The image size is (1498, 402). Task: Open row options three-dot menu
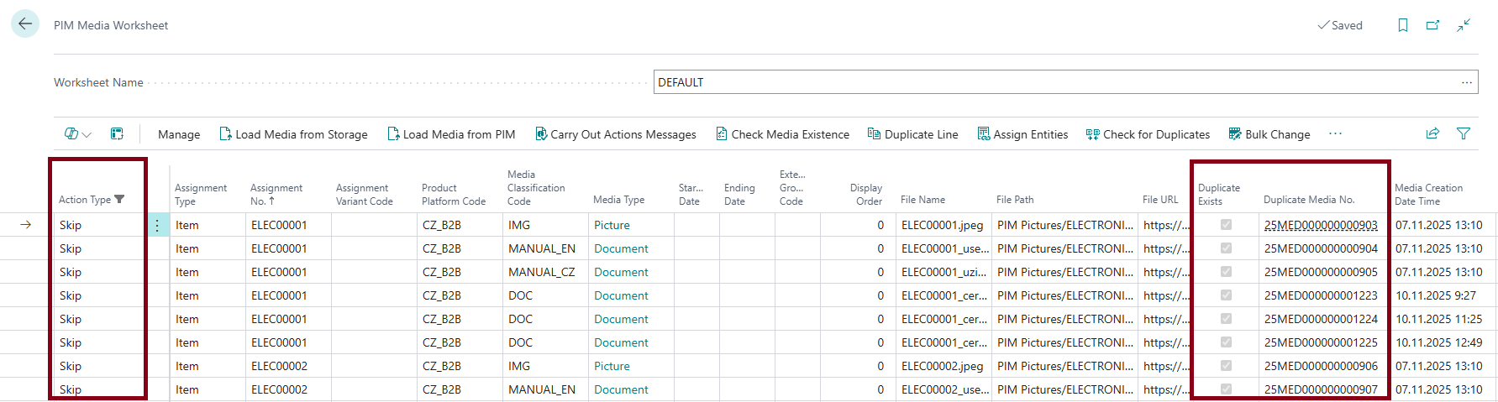(x=157, y=225)
